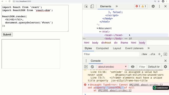Switch to the Event Listeners tab
This screenshot has height=95, width=169.
(134, 48)
